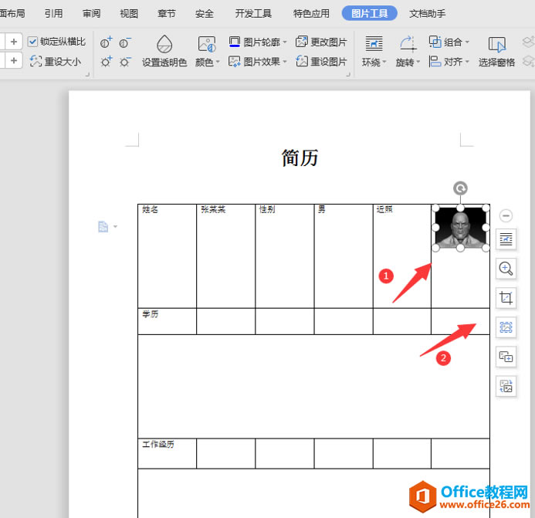Expand arrow next to margin document icon
Viewport: 535px width, 518px height.
tap(115, 226)
